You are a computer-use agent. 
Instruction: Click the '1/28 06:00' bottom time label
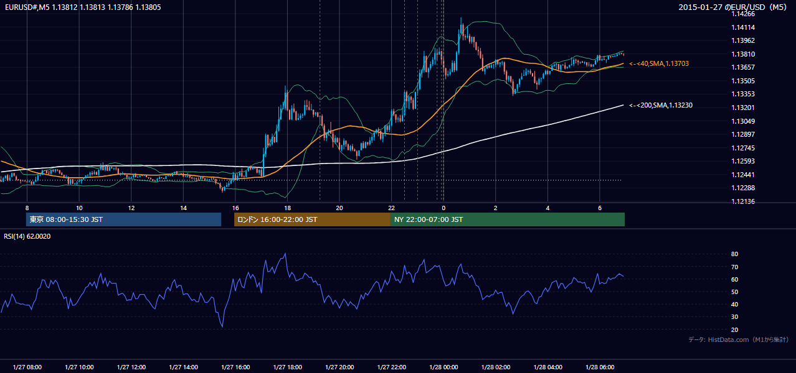pos(600,367)
